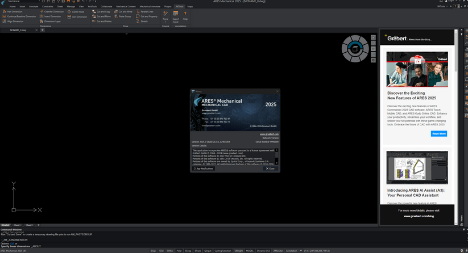Toggle QInput in the status bar
468x253 pixels.
[x=208, y=251]
